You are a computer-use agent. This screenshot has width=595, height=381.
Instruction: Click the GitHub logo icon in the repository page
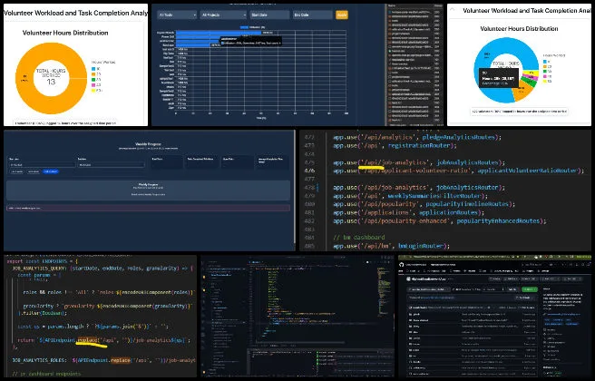tap(401, 265)
